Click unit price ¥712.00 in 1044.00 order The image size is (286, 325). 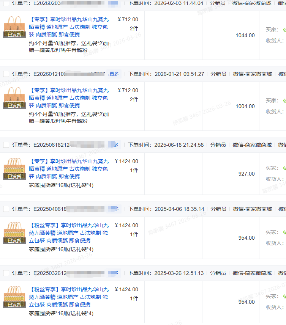pos(128,19)
